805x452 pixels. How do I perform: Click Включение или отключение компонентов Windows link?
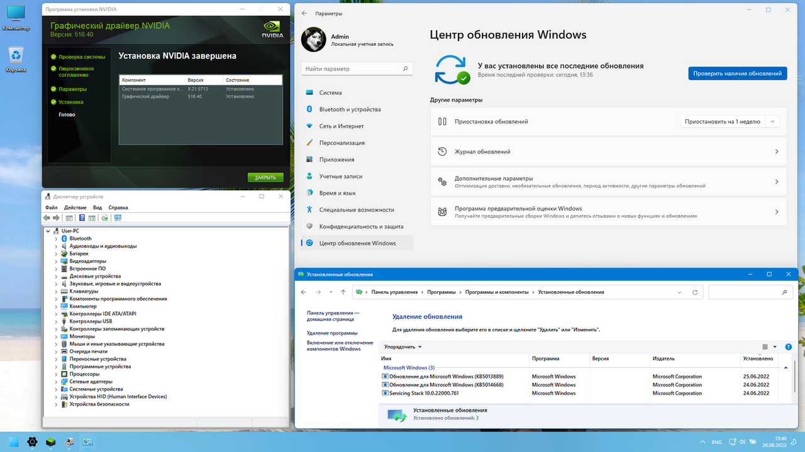(340, 345)
